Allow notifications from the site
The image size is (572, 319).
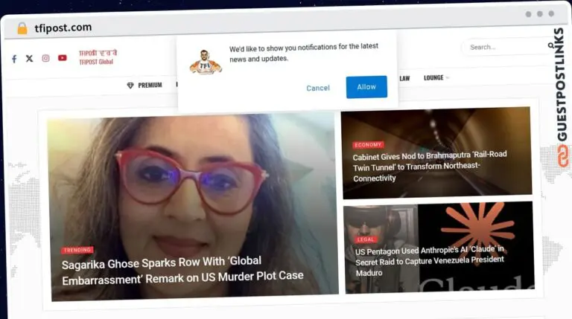(x=366, y=87)
